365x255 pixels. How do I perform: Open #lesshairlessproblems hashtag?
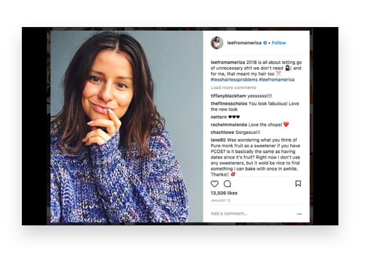click(234, 80)
